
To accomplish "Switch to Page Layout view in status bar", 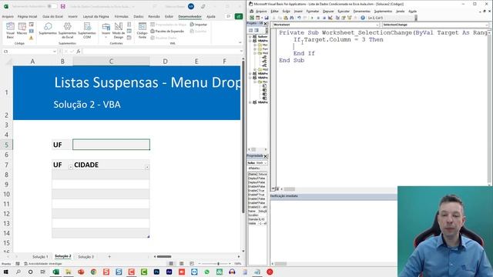I will [182, 263].
